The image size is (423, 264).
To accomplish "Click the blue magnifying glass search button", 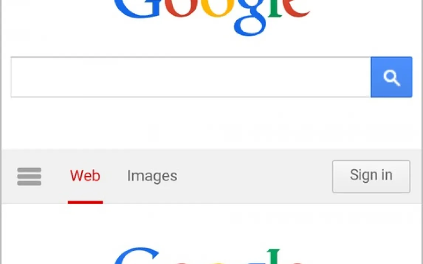I will (x=391, y=77).
